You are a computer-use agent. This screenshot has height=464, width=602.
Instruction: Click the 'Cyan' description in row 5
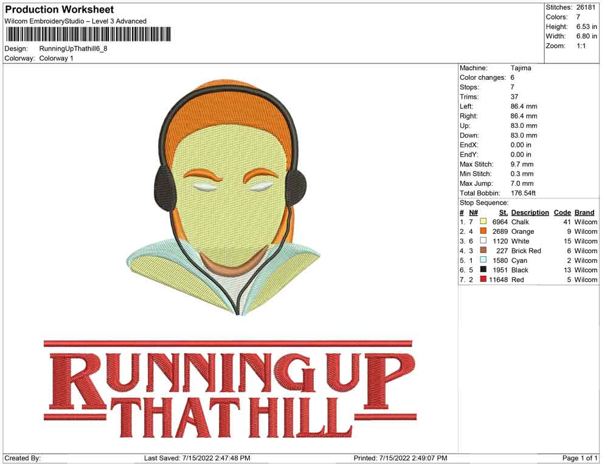click(519, 260)
